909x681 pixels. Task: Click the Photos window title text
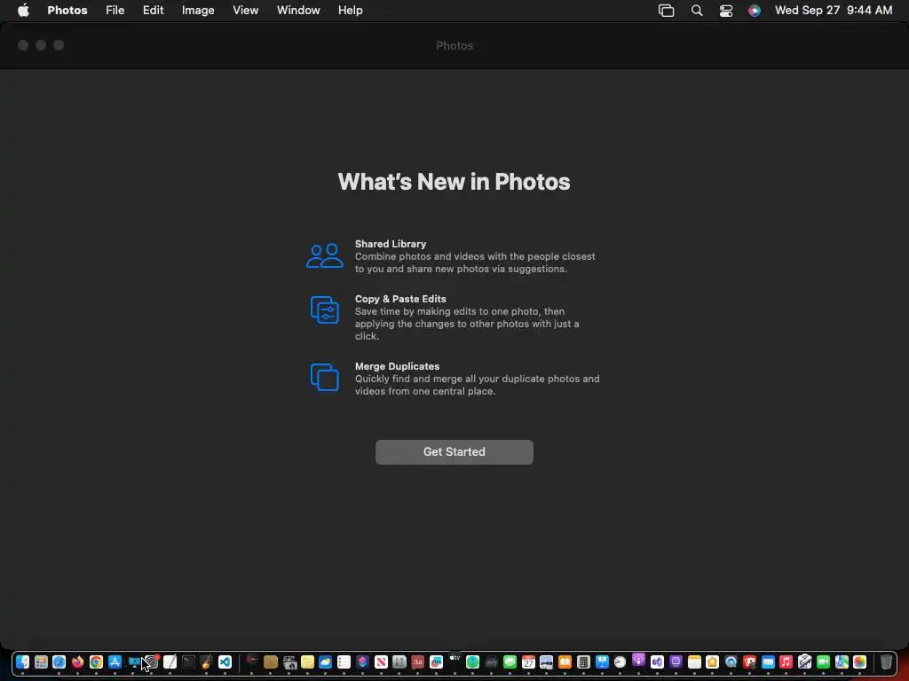pyautogui.click(x=454, y=46)
